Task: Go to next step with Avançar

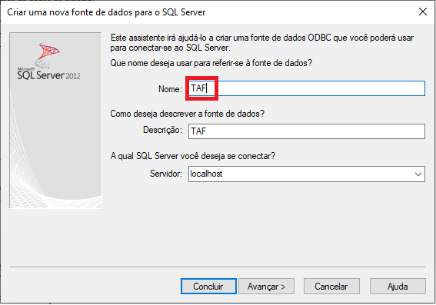Action: (266, 286)
